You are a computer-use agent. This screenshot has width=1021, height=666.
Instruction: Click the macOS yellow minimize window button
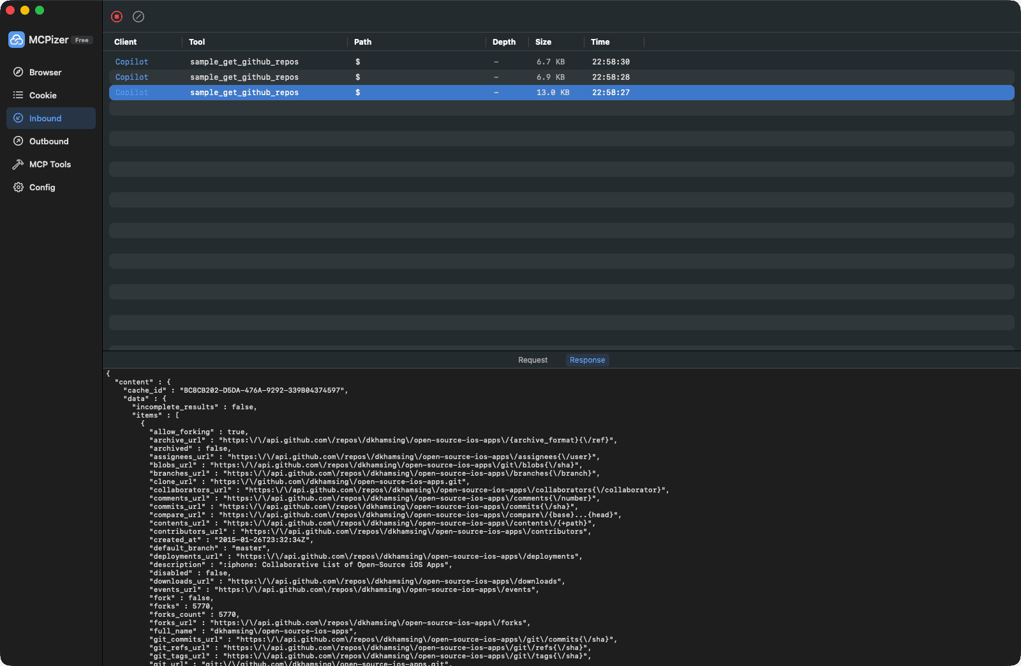click(x=25, y=10)
